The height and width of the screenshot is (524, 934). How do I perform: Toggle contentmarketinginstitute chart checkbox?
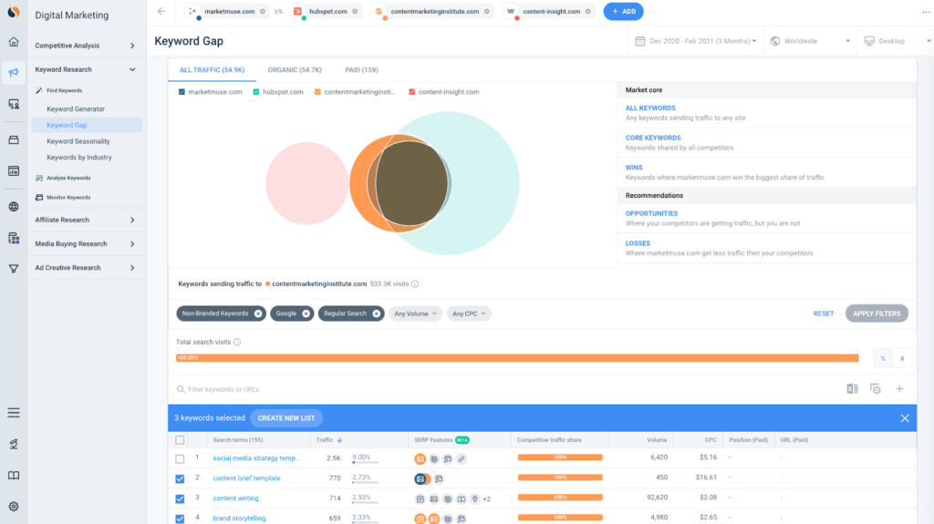(x=317, y=92)
